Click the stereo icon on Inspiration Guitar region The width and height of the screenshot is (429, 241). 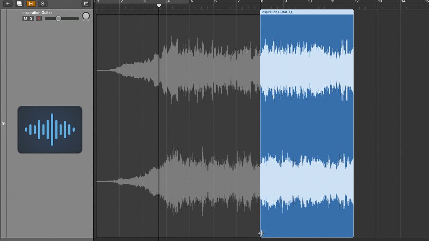(x=291, y=12)
